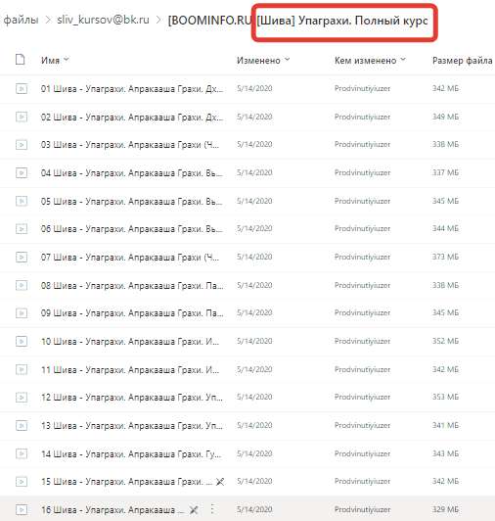Click video icon of file 01 Шива

[x=22, y=88]
